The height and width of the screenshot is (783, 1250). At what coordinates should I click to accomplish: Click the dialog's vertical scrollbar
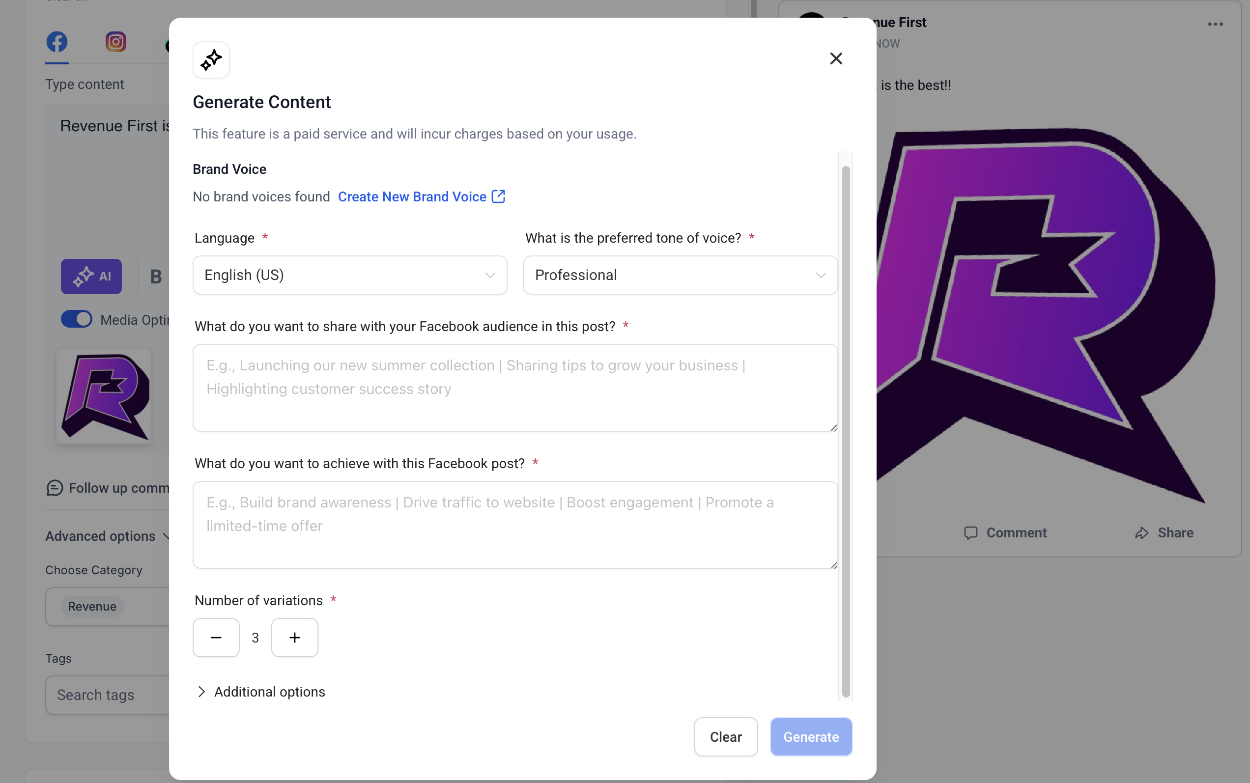(x=846, y=430)
